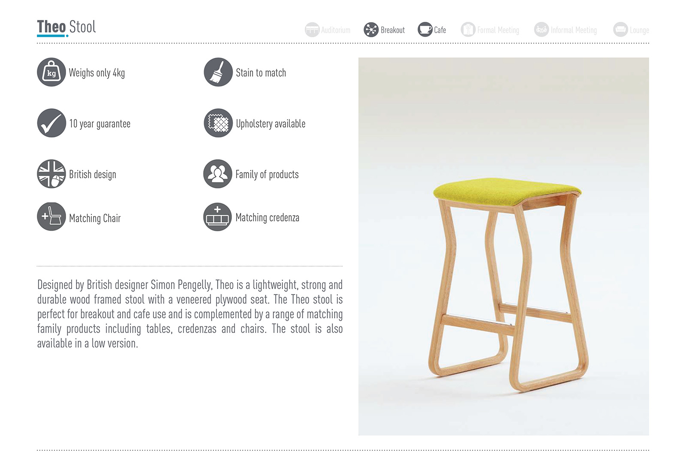The image size is (686, 454).
Task: Click the Matching Chair icon
Action: [51, 217]
